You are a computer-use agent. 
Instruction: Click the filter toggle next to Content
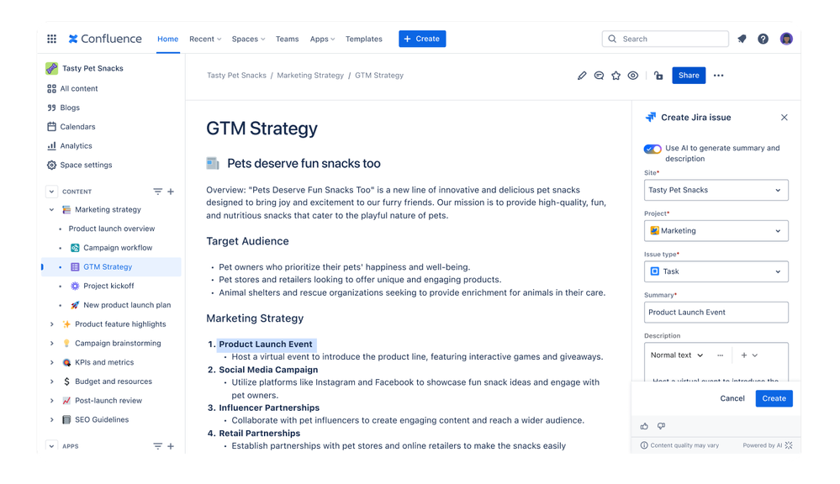[156, 192]
